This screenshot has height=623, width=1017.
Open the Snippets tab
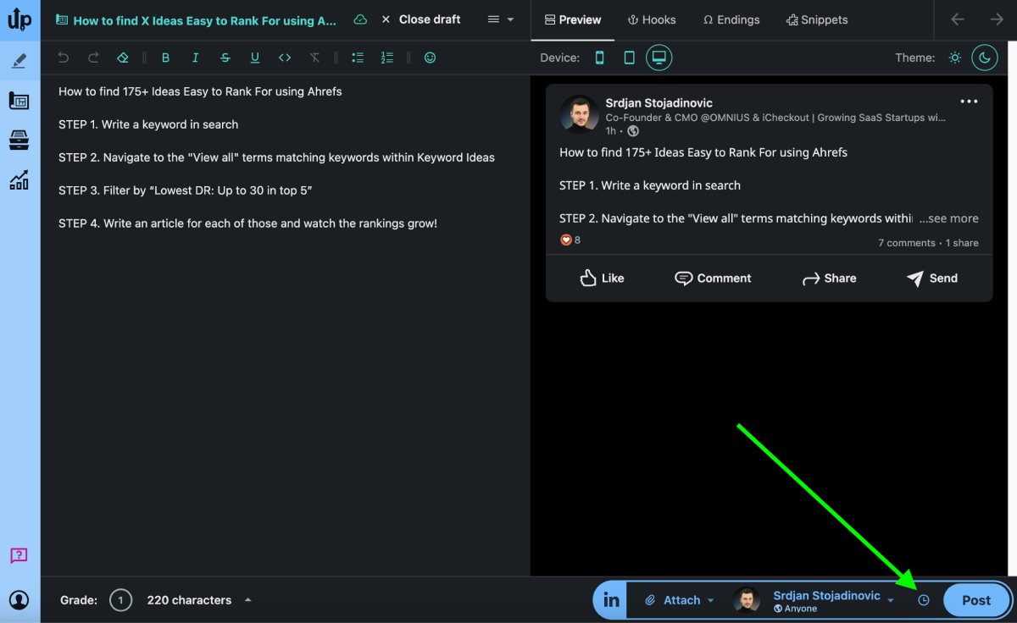point(816,19)
